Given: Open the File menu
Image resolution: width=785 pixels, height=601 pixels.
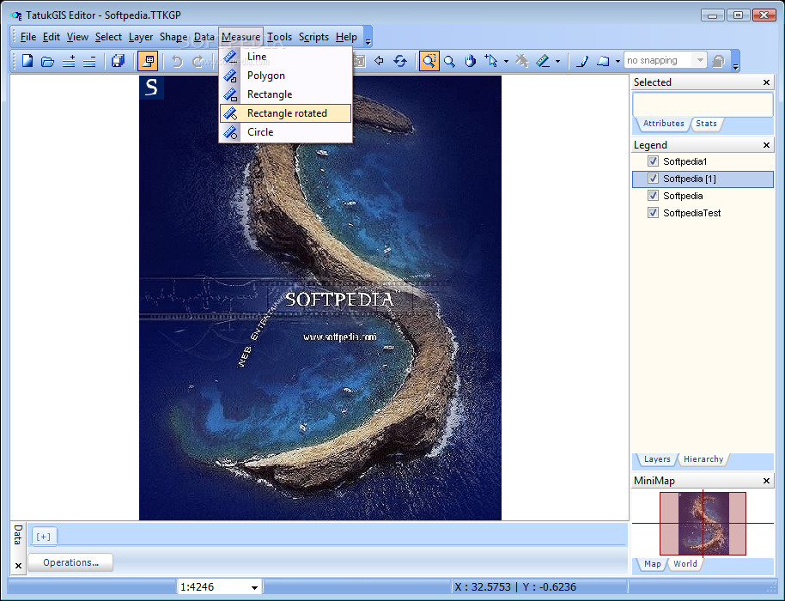Looking at the screenshot, I should (28, 37).
